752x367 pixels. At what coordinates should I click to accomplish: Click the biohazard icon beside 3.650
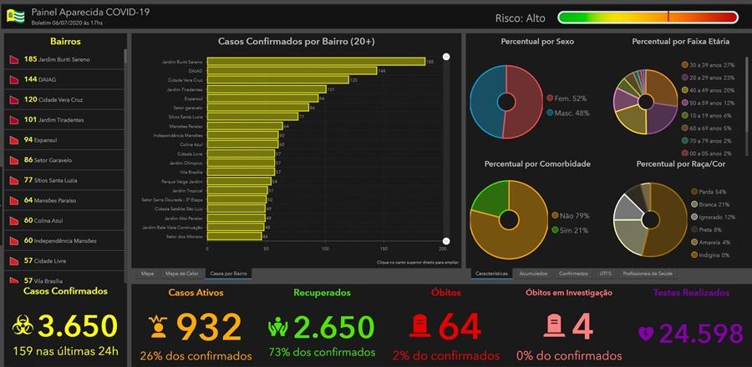pos(23,325)
